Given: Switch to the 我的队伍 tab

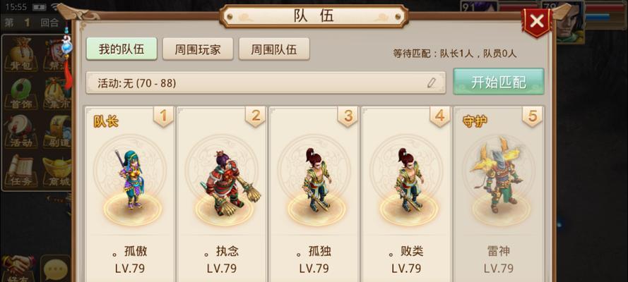Looking at the screenshot, I should click(x=122, y=49).
